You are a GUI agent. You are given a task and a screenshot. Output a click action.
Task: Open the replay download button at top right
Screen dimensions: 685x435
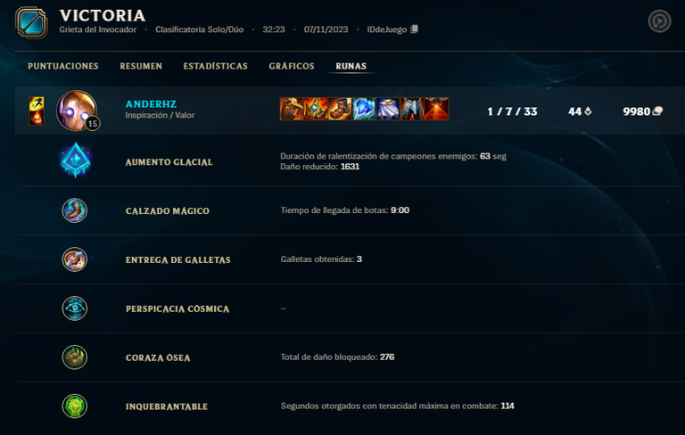pyautogui.click(x=659, y=21)
